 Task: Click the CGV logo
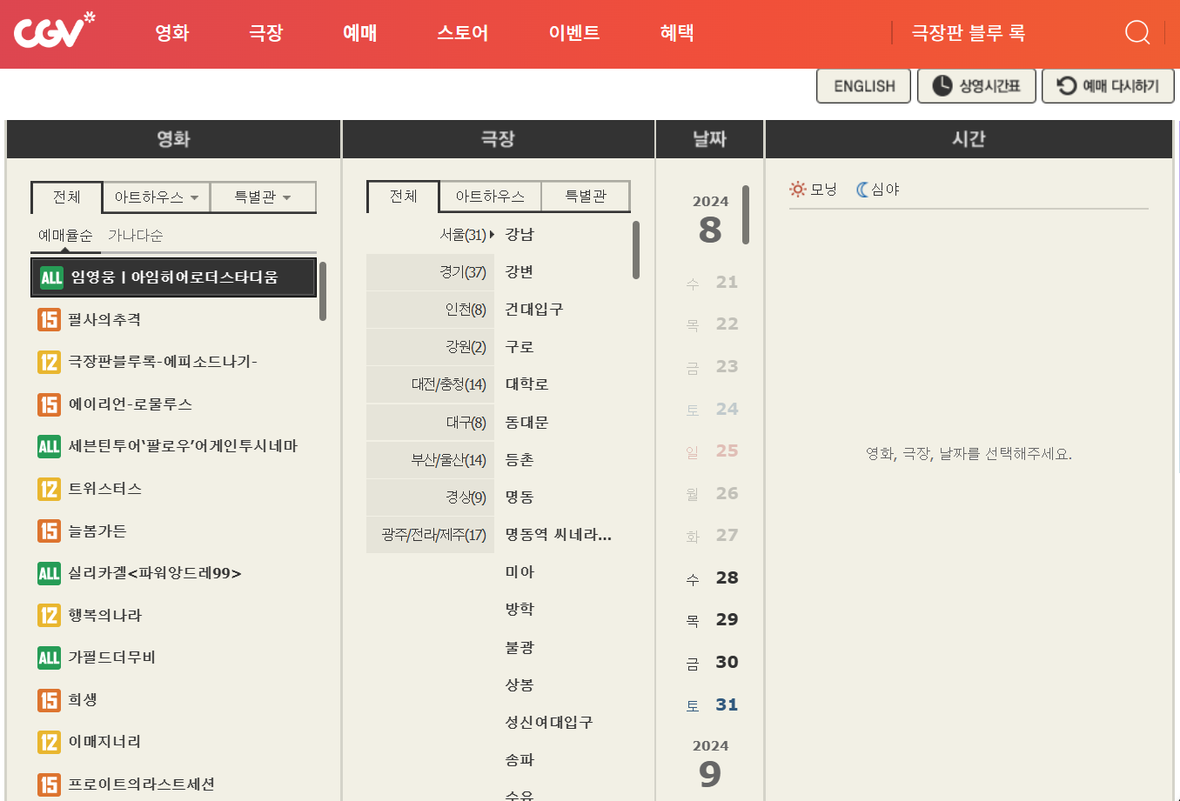(x=54, y=31)
